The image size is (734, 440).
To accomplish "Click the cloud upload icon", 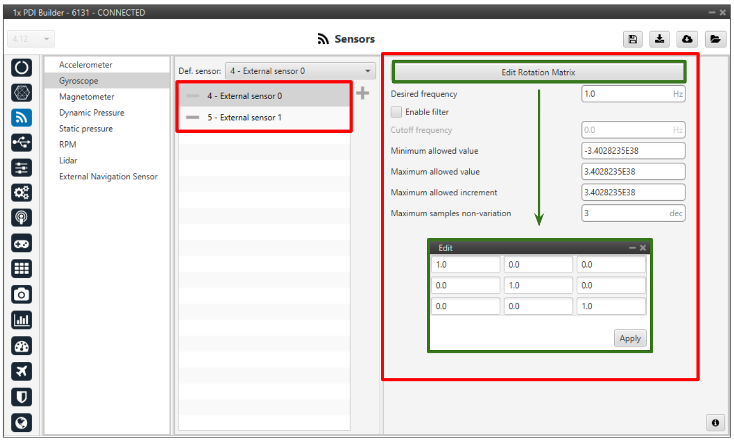I will 687,39.
